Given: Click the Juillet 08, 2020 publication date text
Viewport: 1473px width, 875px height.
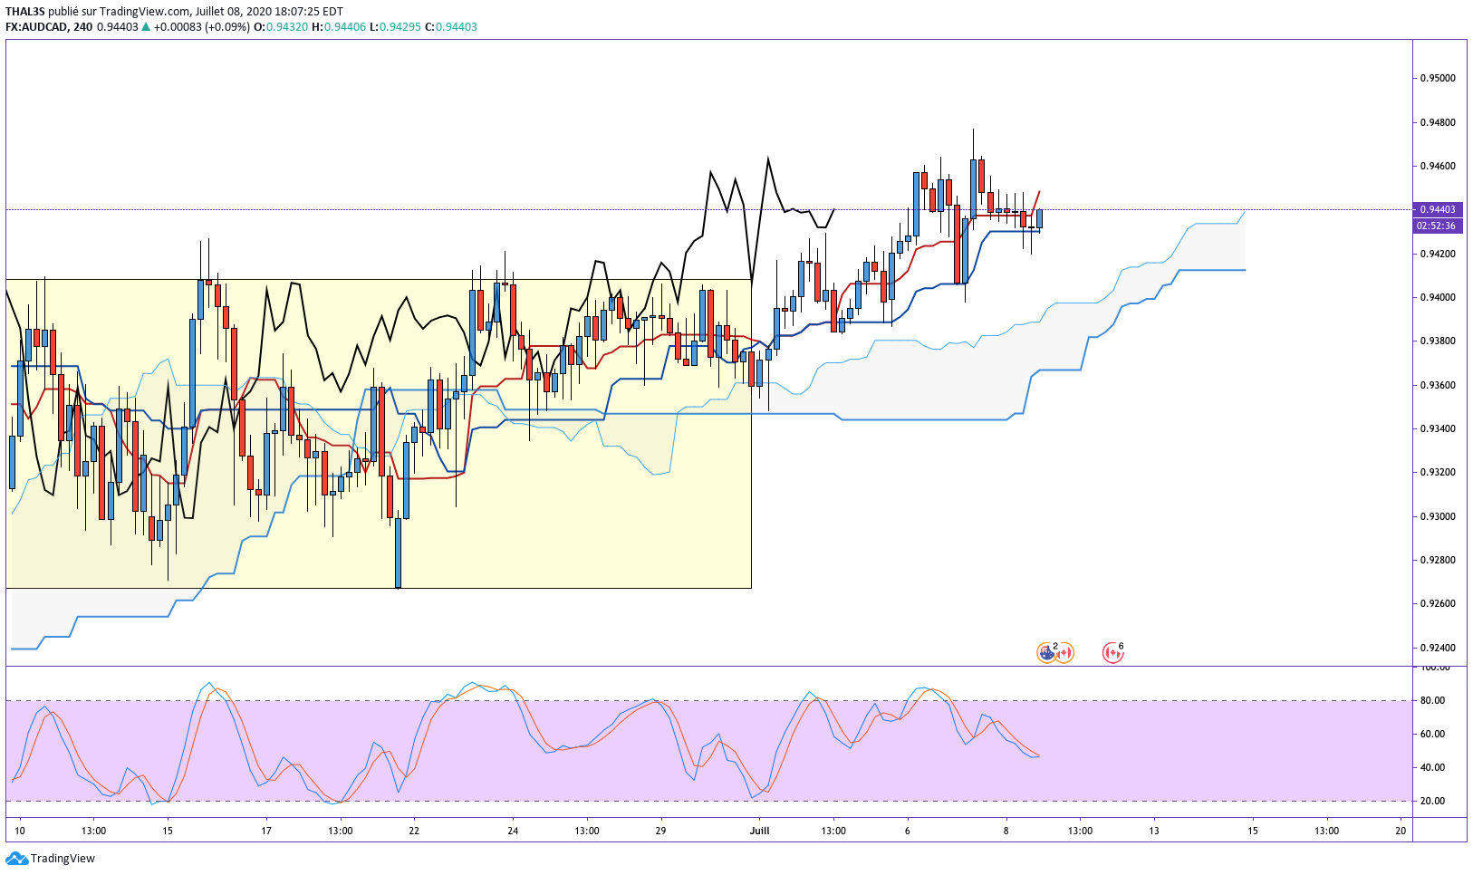Looking at the screenshot, I should pos(236,12).
